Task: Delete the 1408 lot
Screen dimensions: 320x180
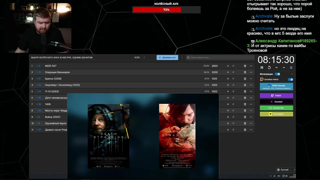Action: click(245, 104)
